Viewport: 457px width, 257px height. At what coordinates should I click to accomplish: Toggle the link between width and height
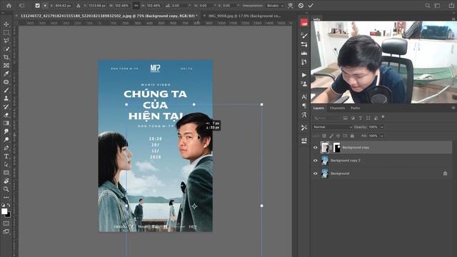click(136, 6)
